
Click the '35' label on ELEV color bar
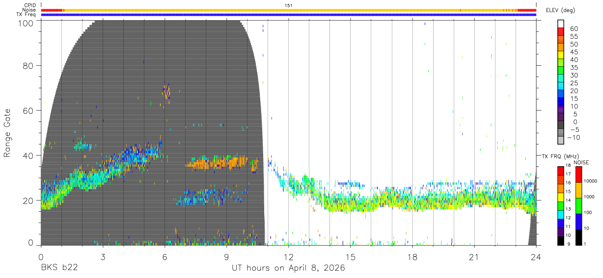575,68
